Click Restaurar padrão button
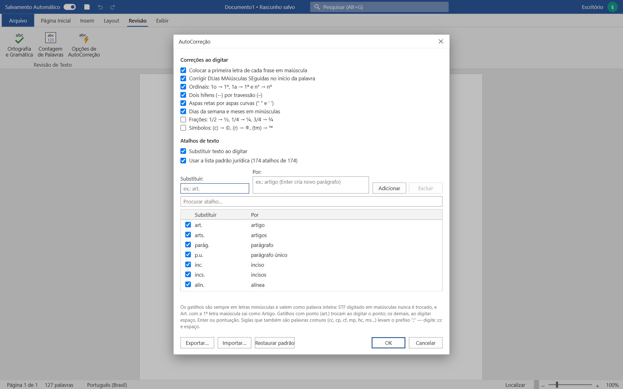 274,343
